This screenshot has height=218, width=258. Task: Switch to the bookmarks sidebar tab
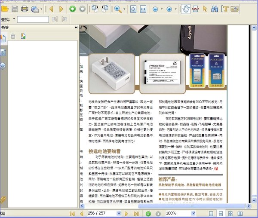(3, 39)
